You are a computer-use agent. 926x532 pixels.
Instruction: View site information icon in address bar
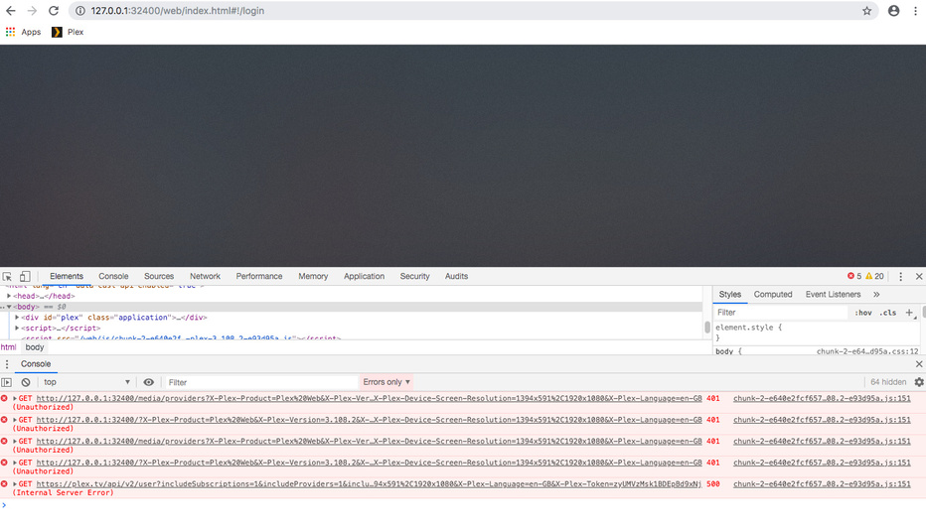[x=80, y=11]
